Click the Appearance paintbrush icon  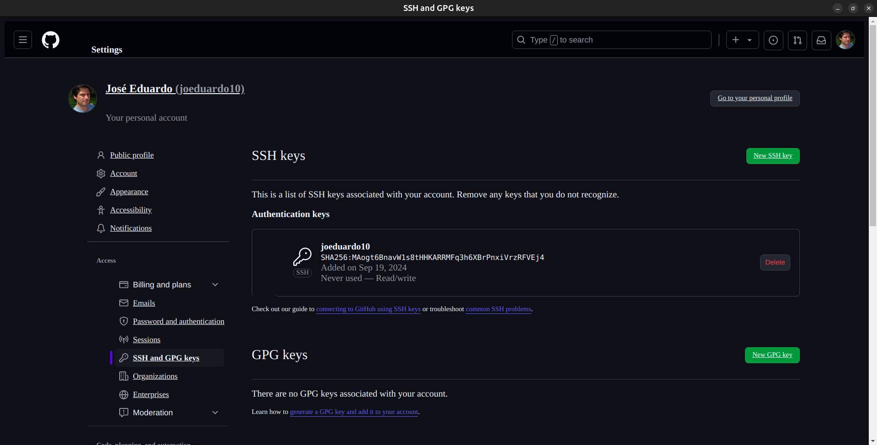click(x=101, y=192)
